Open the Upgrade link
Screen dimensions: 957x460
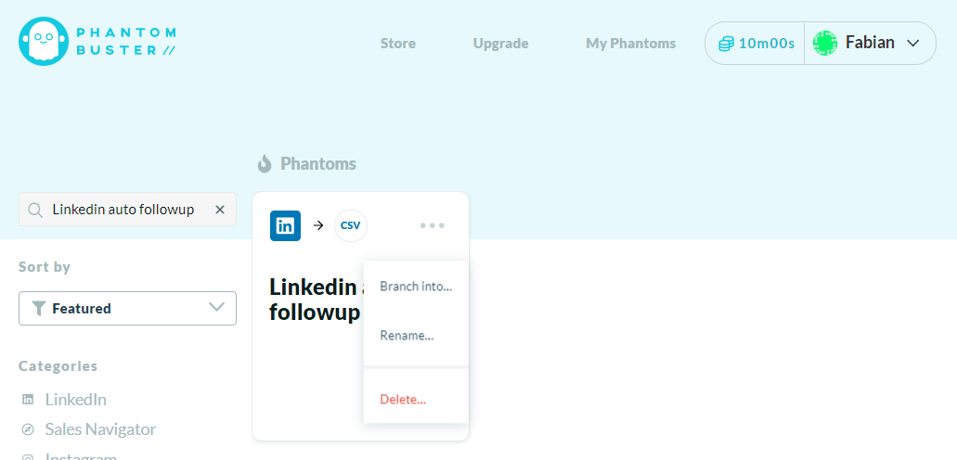(x=500, y=44)
